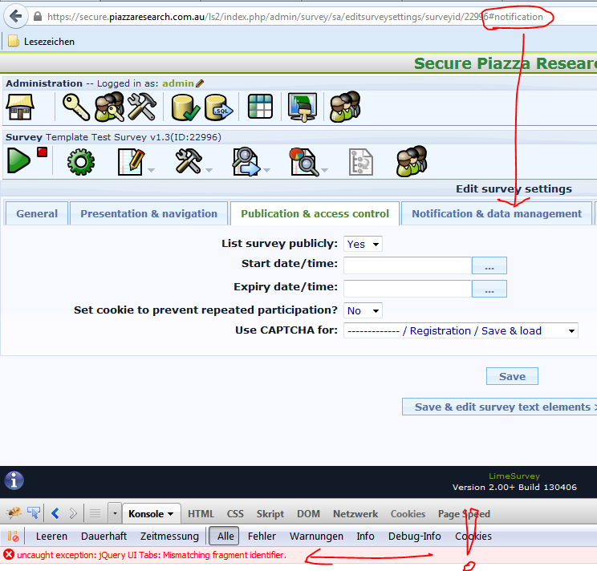Toggle Dauerhaft persist option in console

[104, 536]
